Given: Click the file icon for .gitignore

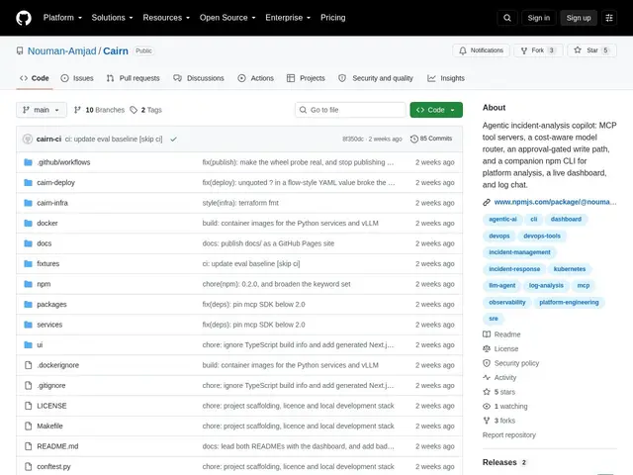Looking at the screenshot, I should tap(28, 385).
